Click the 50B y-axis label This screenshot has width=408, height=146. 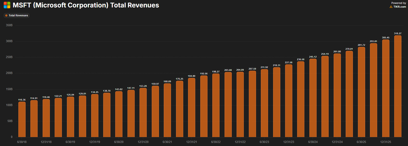[10, 121]
